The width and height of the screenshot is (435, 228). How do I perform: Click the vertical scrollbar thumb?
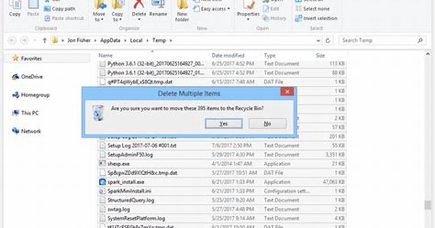(x=428, y=205)
